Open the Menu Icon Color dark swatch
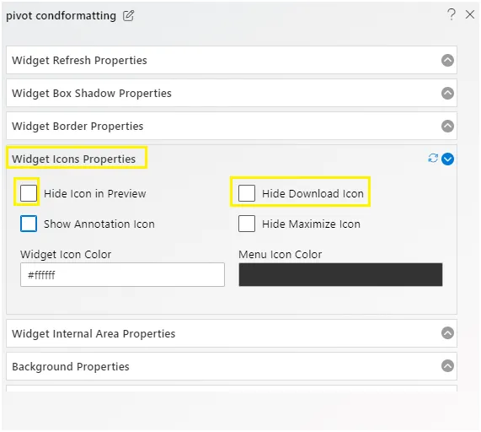This screenshot has height=432, width=481. click(340, 275)
